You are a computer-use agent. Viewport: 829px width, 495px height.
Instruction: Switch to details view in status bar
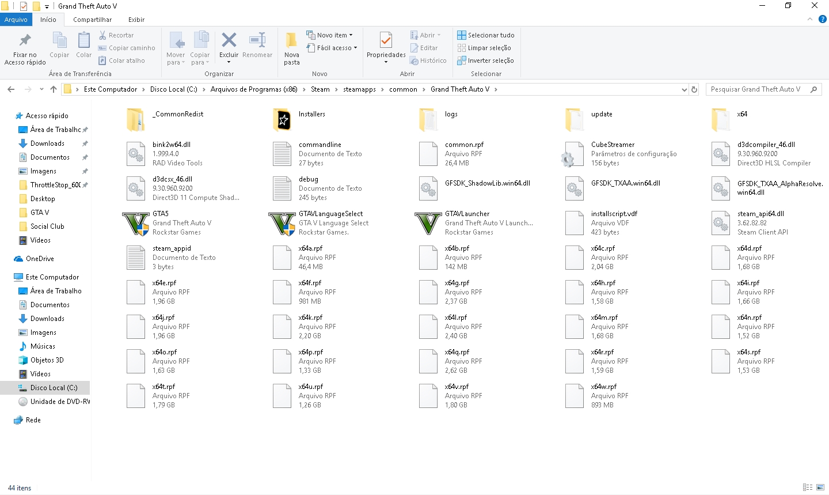pyautogui.click(x=808, y=488)
